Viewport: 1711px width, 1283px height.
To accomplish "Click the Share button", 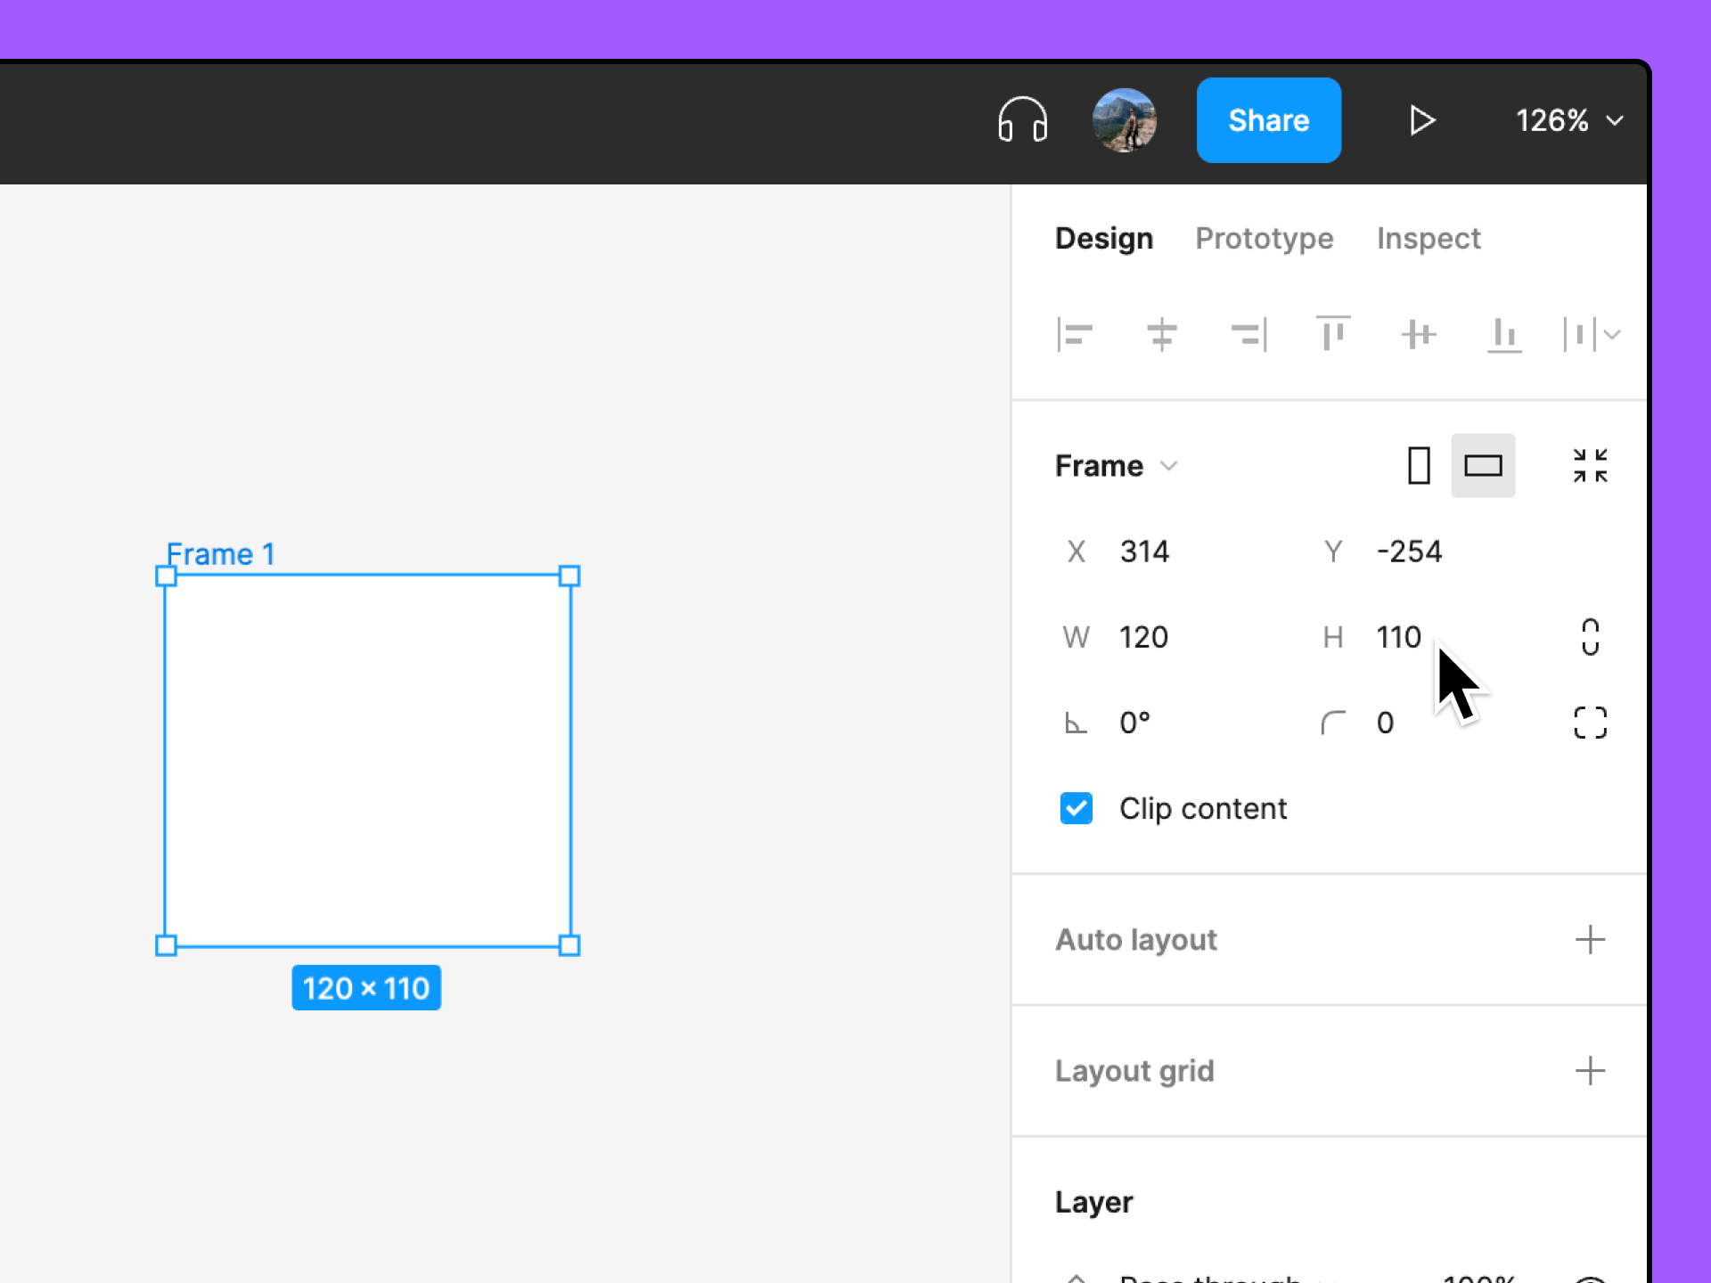I will click(1269, 120).
